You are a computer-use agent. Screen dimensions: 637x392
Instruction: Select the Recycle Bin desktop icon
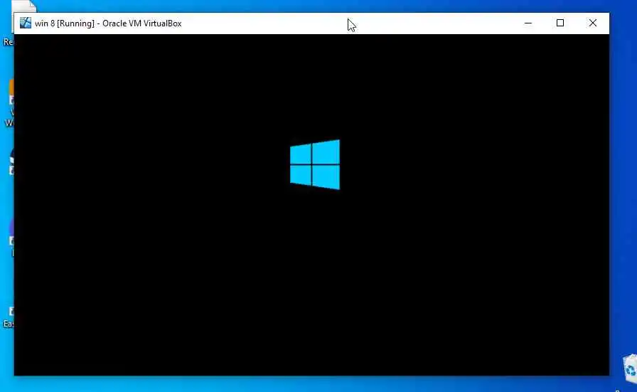(630, 369)
